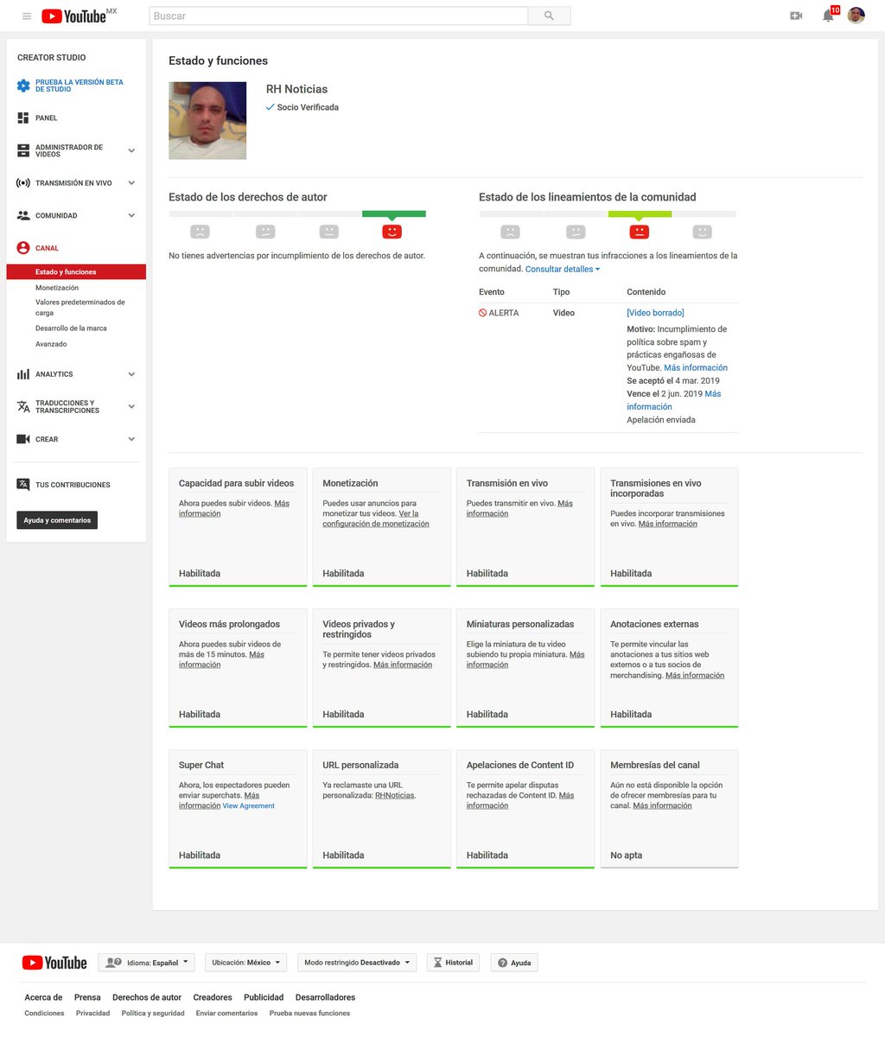Open the Avanzado menu item
The height and width of the screenshot is (1037, 885).
51,344
